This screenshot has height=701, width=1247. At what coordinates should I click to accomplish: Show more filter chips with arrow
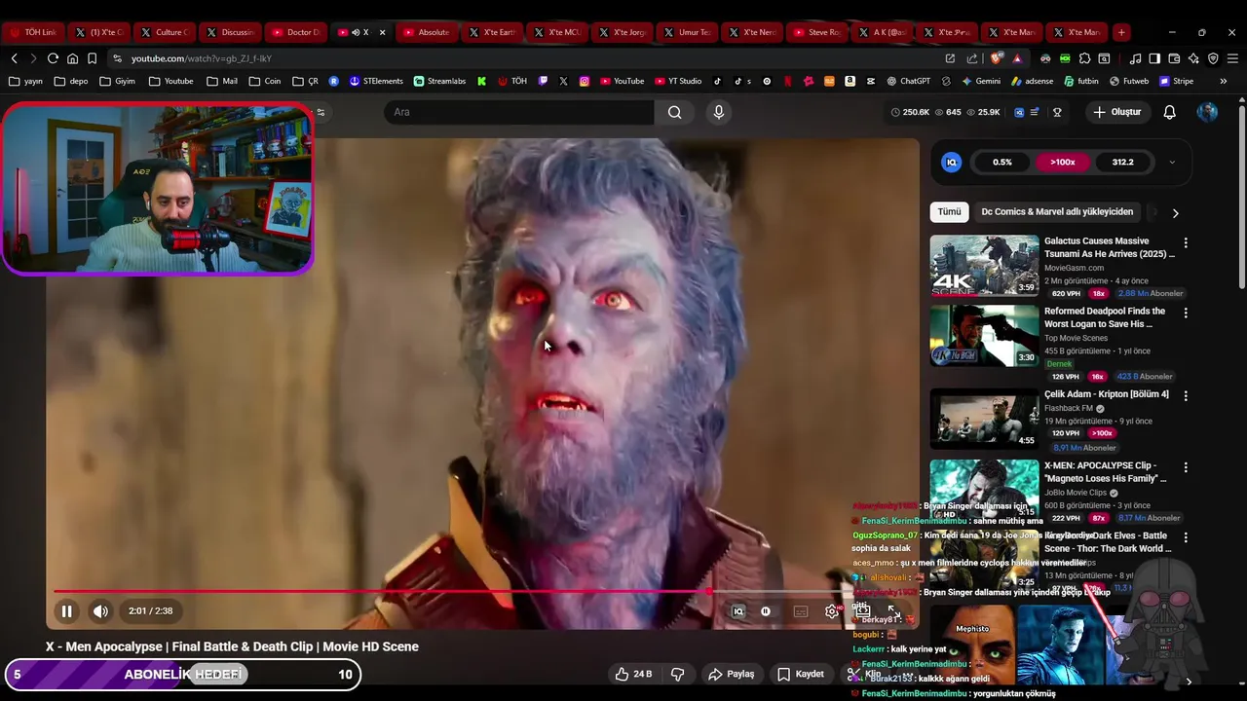pyautogui.click(x=1175, y=212)
